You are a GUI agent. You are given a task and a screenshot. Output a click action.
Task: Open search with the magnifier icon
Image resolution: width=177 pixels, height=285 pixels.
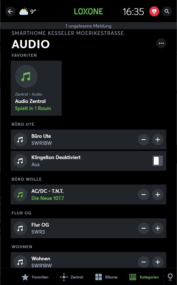167,12
